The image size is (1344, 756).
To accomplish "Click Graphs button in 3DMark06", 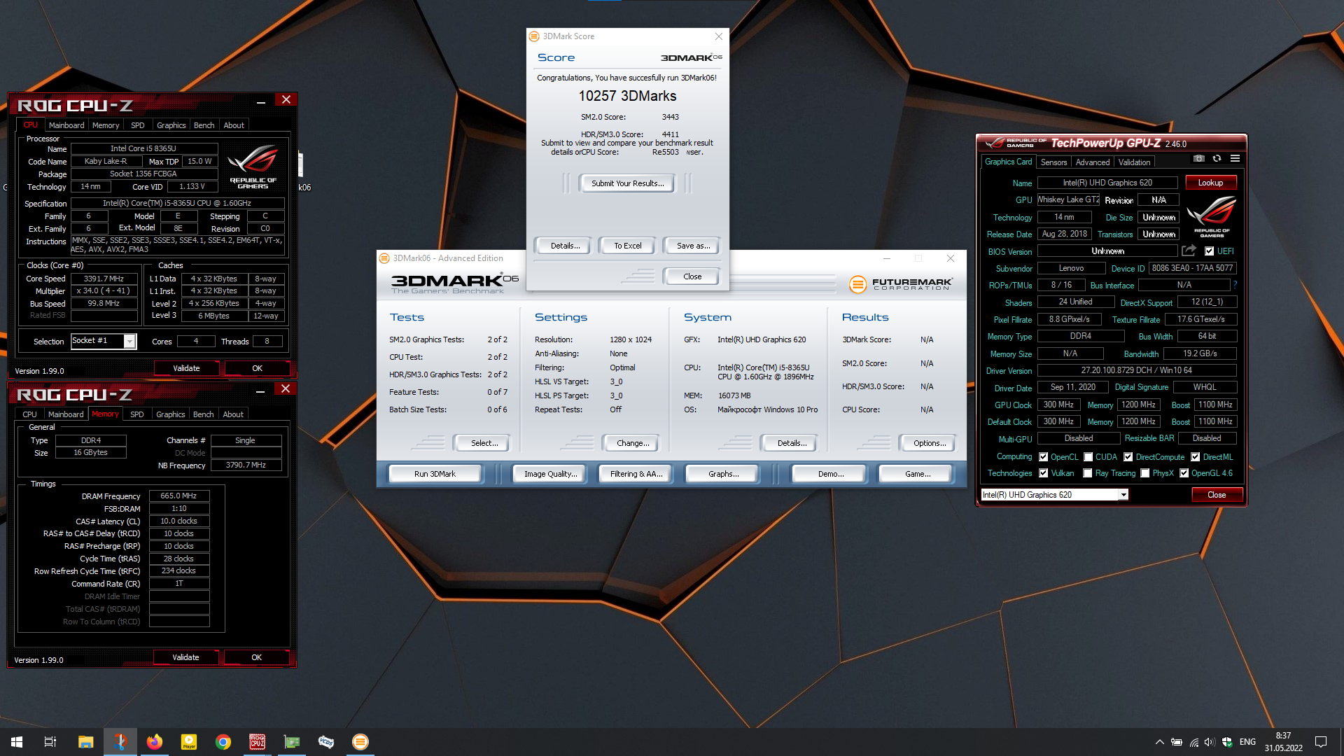I will 723,474.
